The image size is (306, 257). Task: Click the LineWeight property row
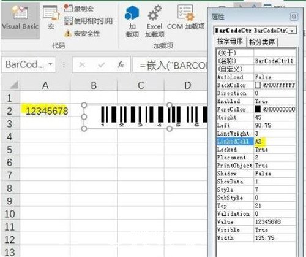point(256,133)
